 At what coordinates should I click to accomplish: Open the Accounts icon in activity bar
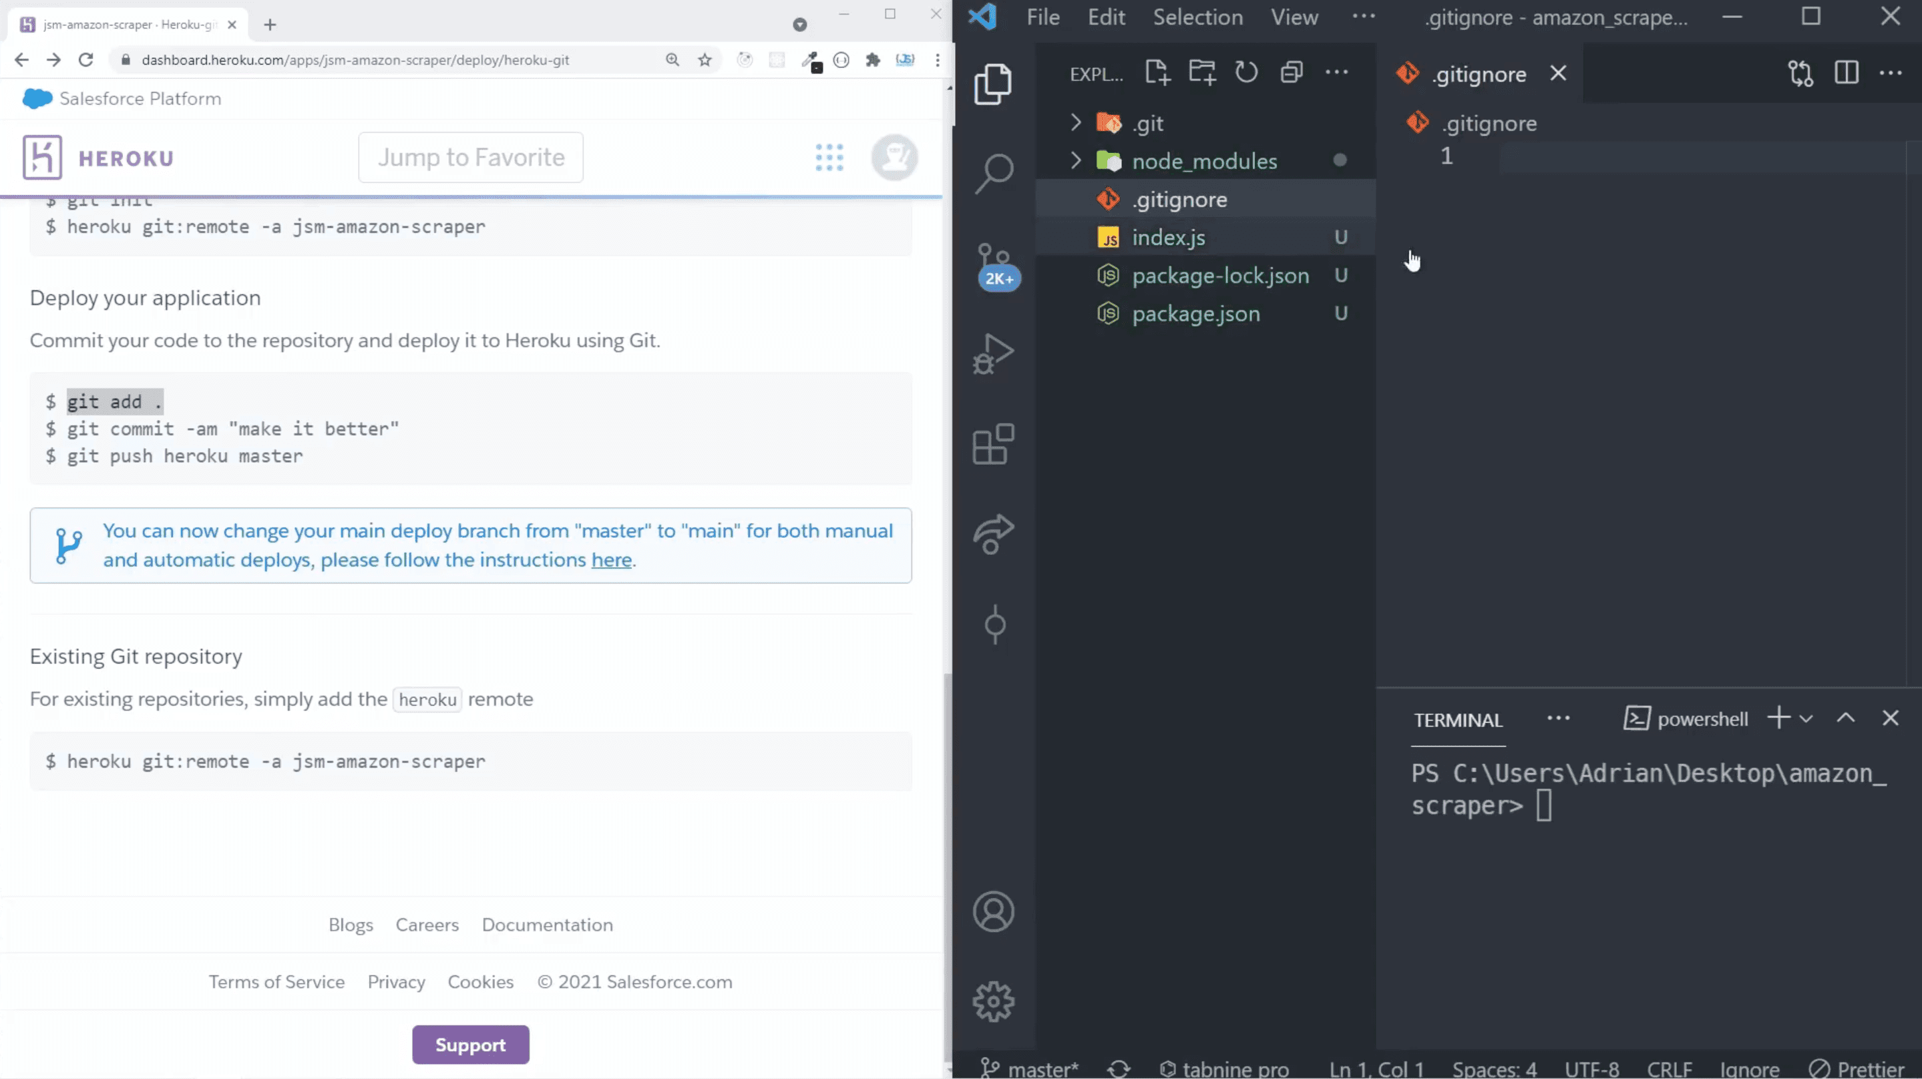pos(993,911)
